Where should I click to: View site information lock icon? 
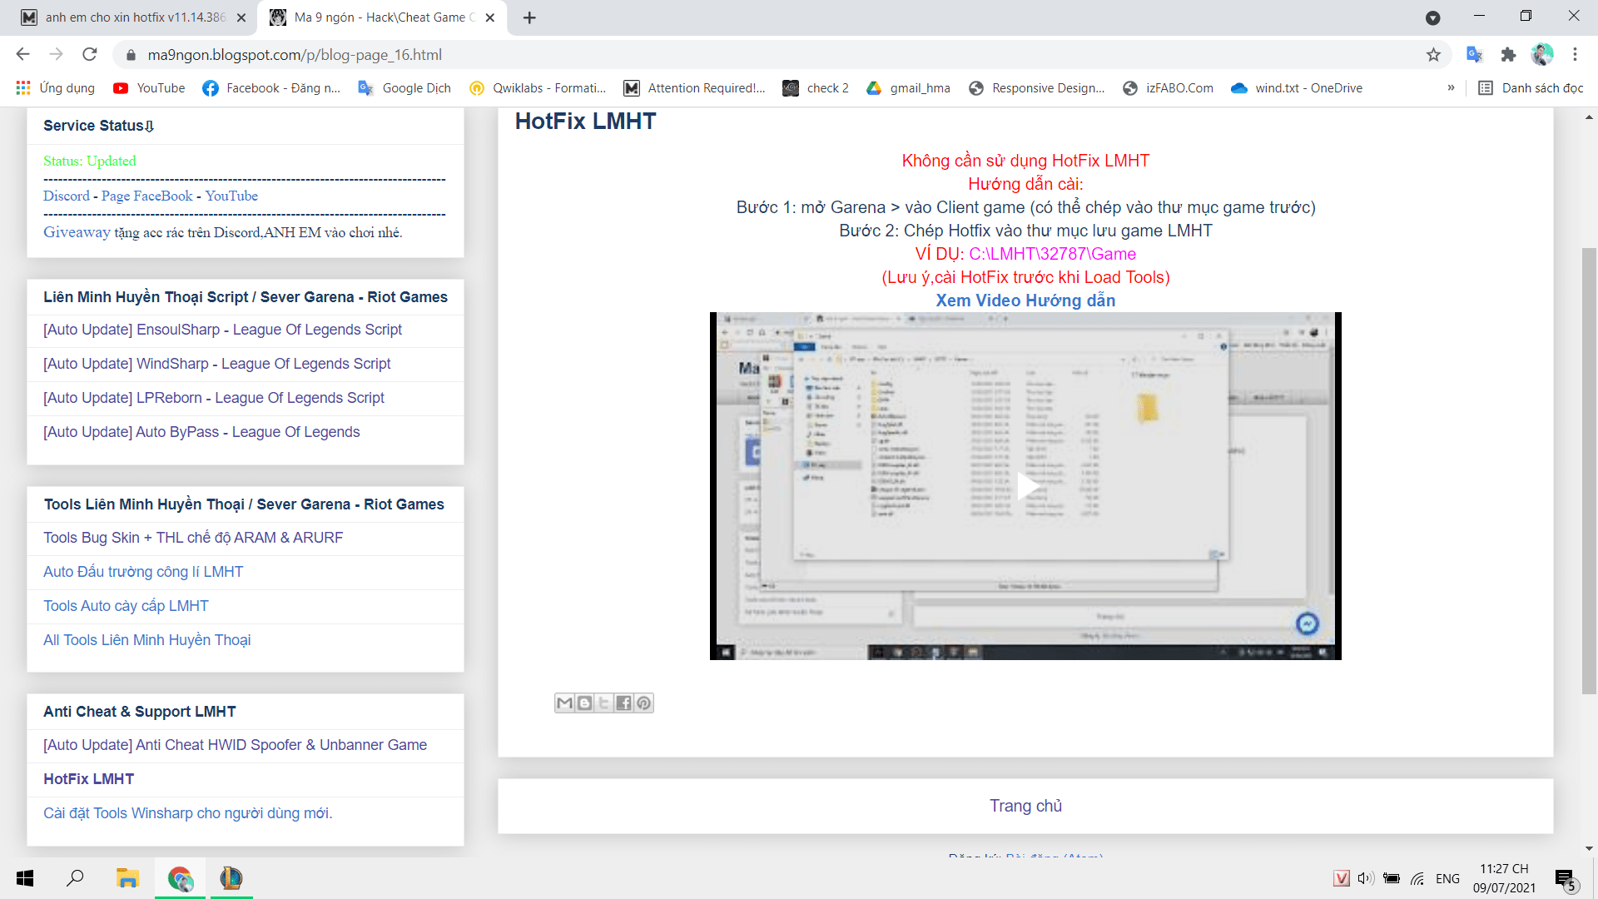[x=130, y=55]
